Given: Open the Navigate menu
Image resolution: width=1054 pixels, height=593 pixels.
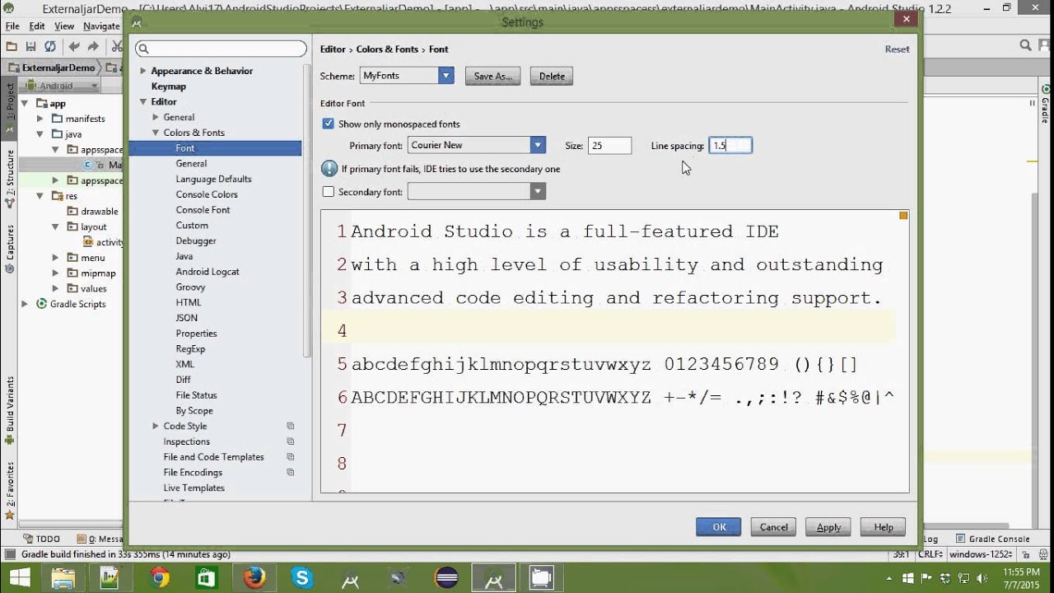Looking at the screenshot, I should coord(101,26).
